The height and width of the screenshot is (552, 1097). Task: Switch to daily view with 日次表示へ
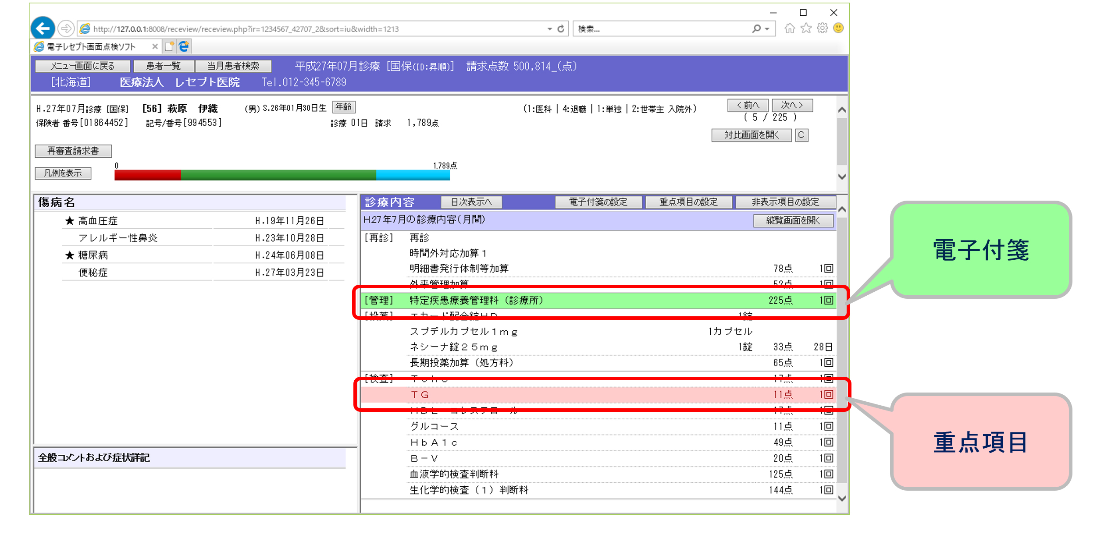[471, 202]
